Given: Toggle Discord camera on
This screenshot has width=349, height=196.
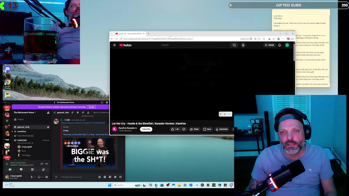Looking at the screenshot, I should pos(10,170).
